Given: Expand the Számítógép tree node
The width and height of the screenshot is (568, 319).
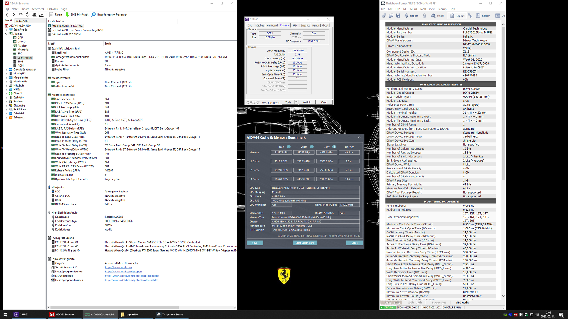Looking at the screenshot, I should pos(6,30).
